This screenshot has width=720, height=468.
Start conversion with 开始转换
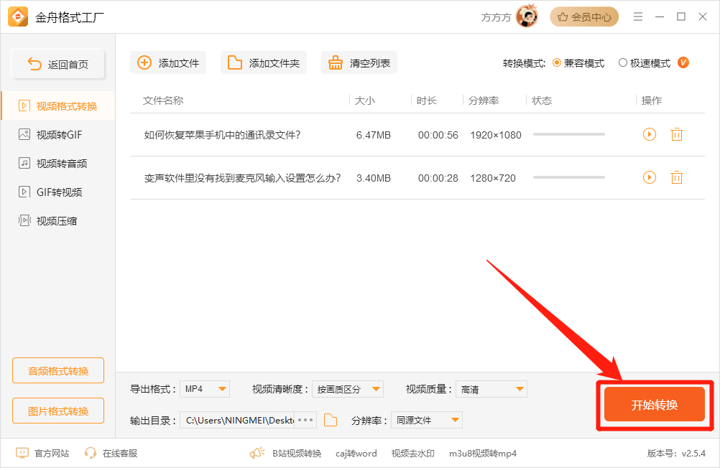pyautogui.click(x=655, y=404)
